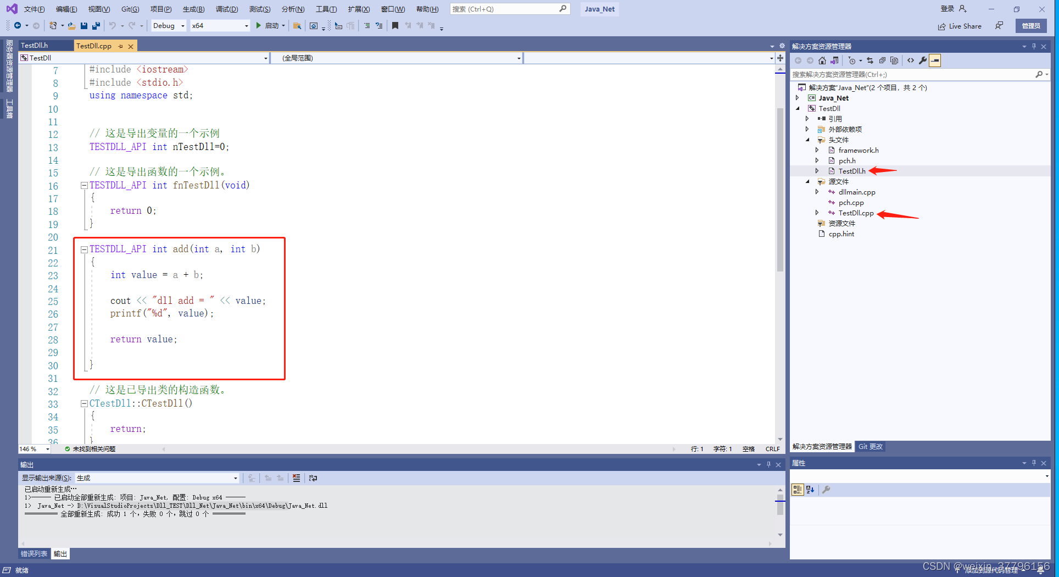
Task: Pin the Output panel
Action: [768, 464]
